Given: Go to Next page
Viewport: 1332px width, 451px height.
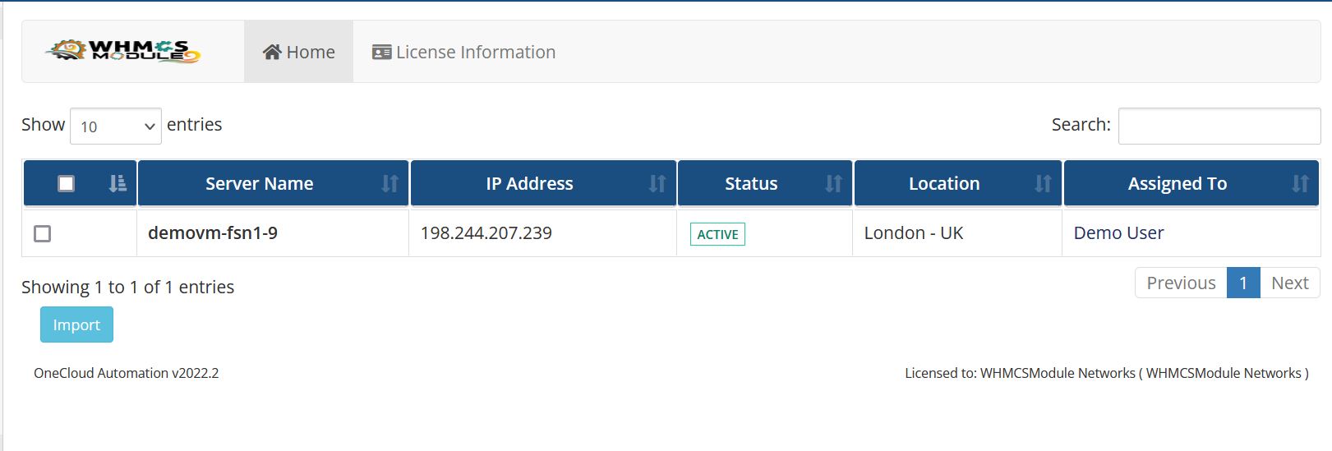Looking at the screenshot, I should [1289, 283].
